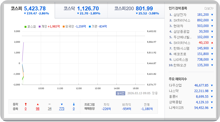Open the 775 falling stocks list
The image size is (220, 122).
point(62,109)
